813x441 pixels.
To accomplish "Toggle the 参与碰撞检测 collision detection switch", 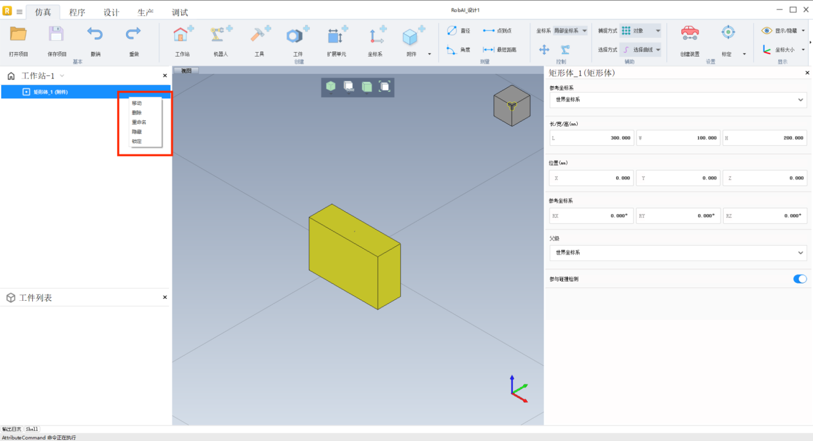I will pyautogui.click(x=800, y=279).
